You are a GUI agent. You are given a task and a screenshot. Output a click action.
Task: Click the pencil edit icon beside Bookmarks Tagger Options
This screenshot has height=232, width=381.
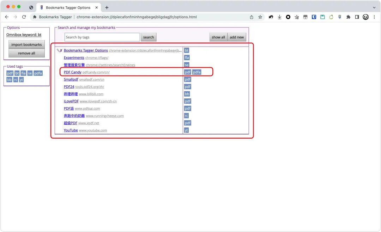[x=58, y=50]
